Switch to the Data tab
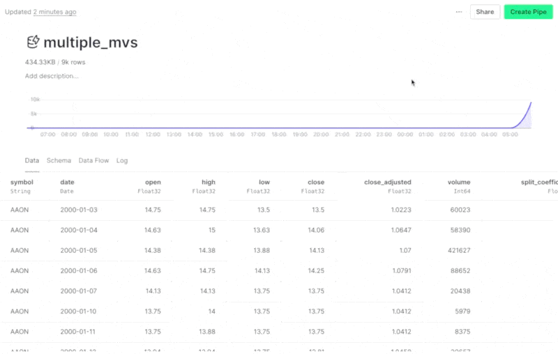 coord(32,160)
